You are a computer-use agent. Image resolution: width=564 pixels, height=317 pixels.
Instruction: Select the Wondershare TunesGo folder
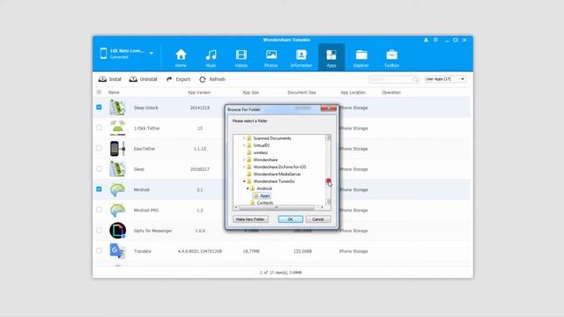point(274,181)
